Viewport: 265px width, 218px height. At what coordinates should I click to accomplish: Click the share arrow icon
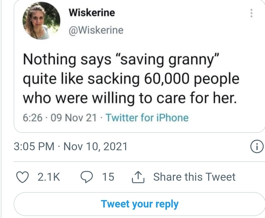(138, 177)
